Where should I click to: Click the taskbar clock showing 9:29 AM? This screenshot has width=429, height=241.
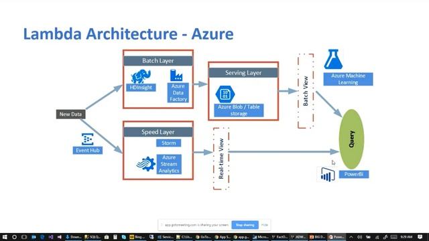tap(406, 237)
